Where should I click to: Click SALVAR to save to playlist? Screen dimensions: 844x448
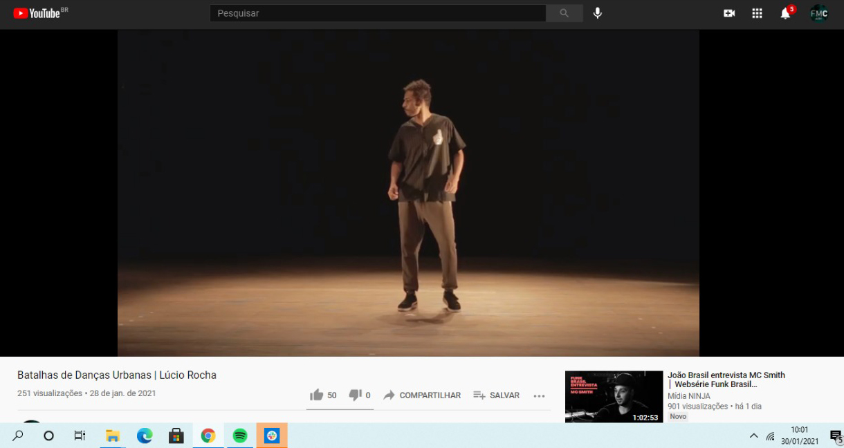point(496,395)
